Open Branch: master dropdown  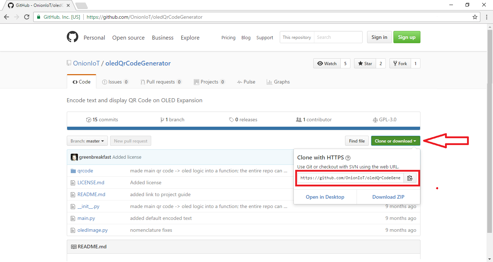[x=88, y=141]
